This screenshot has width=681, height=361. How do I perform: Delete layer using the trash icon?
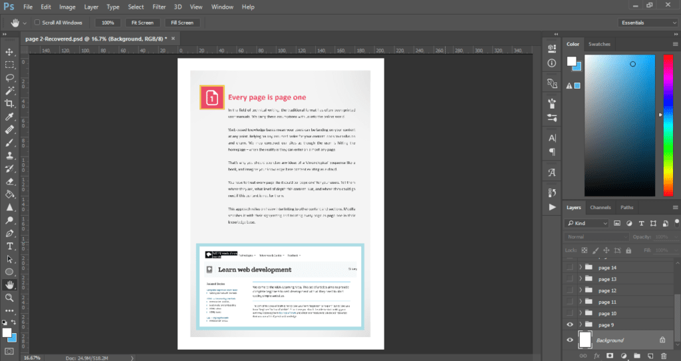(664, 356)
